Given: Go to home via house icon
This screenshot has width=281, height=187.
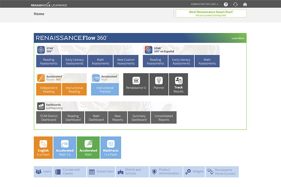Looking at the screenshot, I should coord(245,4).
